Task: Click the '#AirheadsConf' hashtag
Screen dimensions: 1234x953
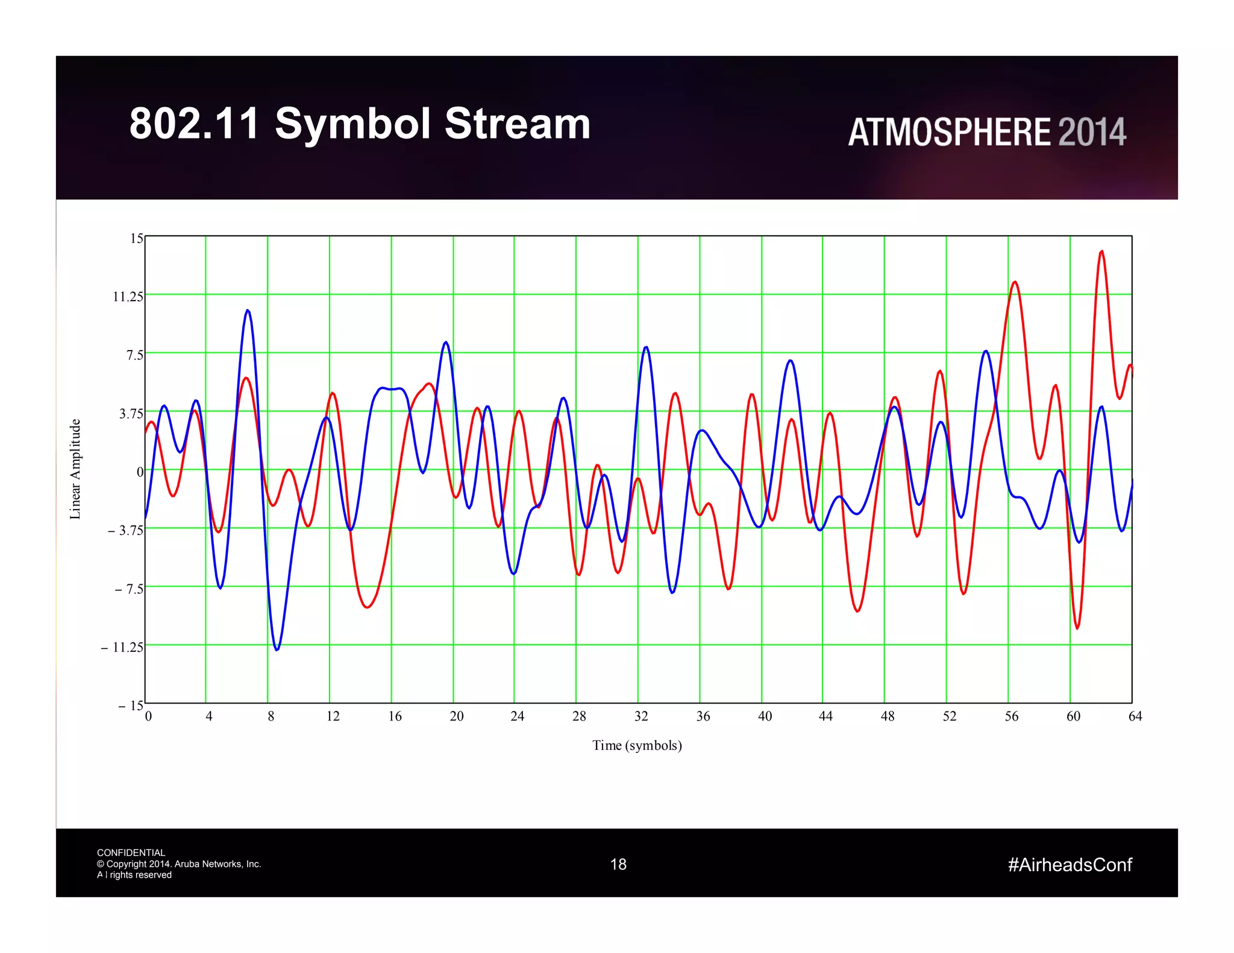Action: click(1070, 865)
